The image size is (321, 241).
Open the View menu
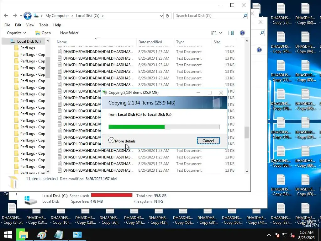tap(30, 25)
